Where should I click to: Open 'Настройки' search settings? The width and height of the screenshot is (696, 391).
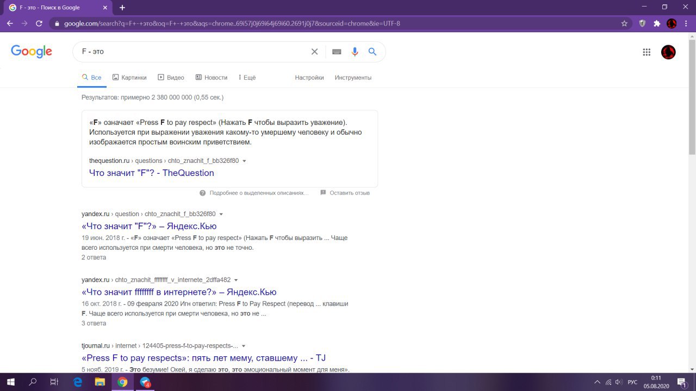pos(309,78)
